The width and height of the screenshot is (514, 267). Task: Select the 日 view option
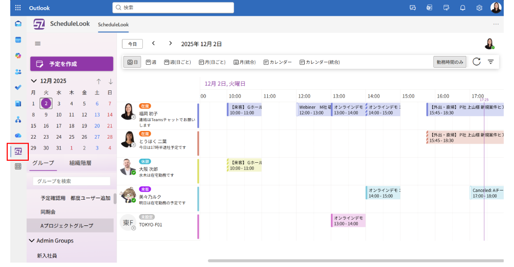132,62
